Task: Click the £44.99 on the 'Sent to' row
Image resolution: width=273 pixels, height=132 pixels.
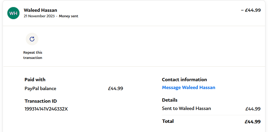Action: point(253,109)
